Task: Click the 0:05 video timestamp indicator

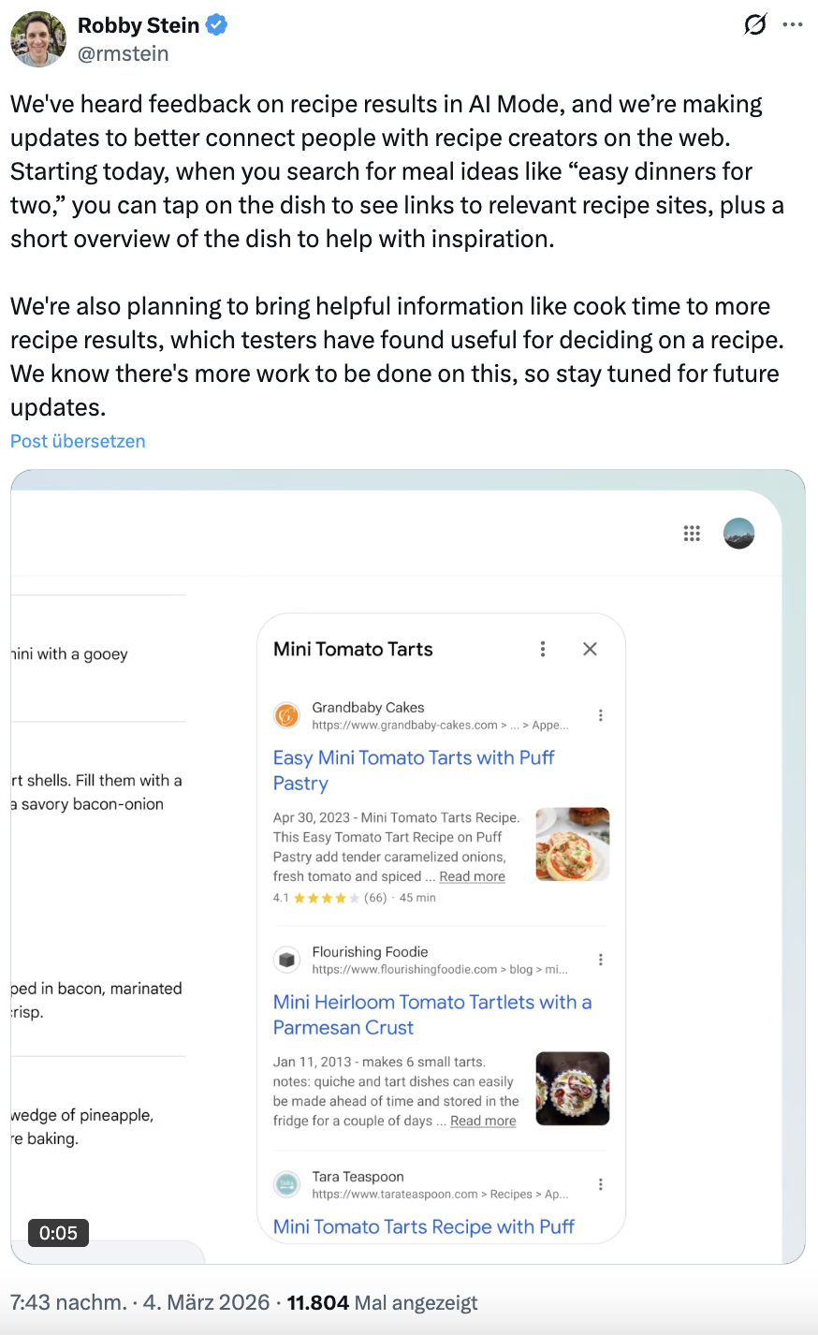Action: click(58, 1233)
